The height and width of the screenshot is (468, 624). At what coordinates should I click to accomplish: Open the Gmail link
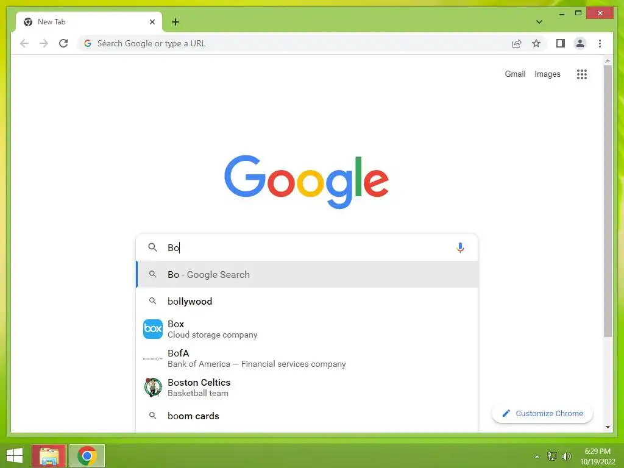515,74
